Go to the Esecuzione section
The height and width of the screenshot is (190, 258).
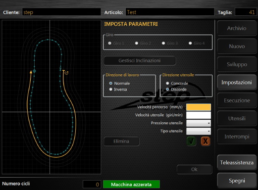237,100
